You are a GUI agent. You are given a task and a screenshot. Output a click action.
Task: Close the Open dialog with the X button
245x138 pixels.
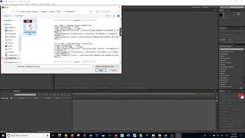119,7
